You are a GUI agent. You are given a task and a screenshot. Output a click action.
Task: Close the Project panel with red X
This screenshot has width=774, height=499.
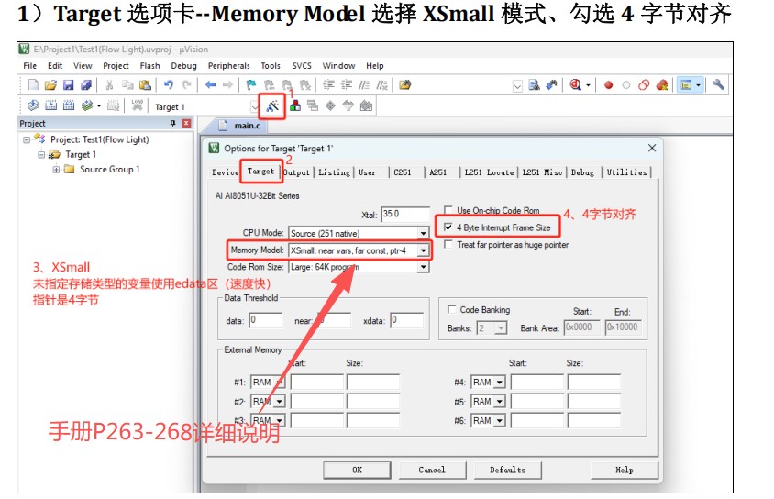click(186, 124)
